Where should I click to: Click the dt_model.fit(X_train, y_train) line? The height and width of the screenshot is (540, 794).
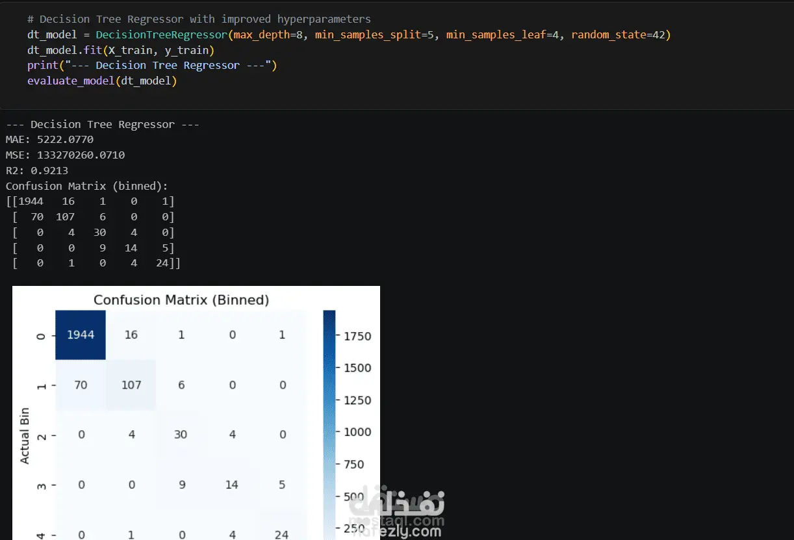point(121,50)
